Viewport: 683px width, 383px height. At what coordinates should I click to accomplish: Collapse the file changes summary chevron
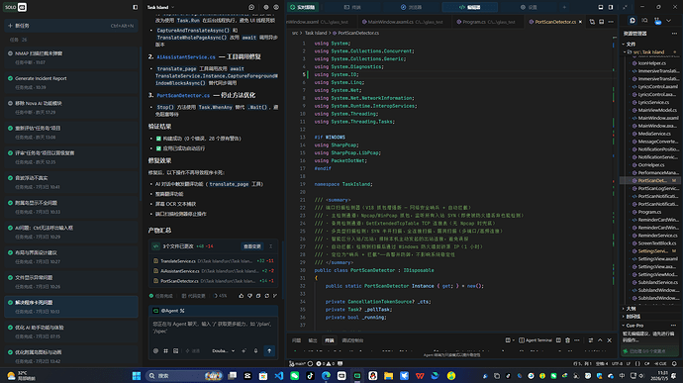click(x=270, y=246)
